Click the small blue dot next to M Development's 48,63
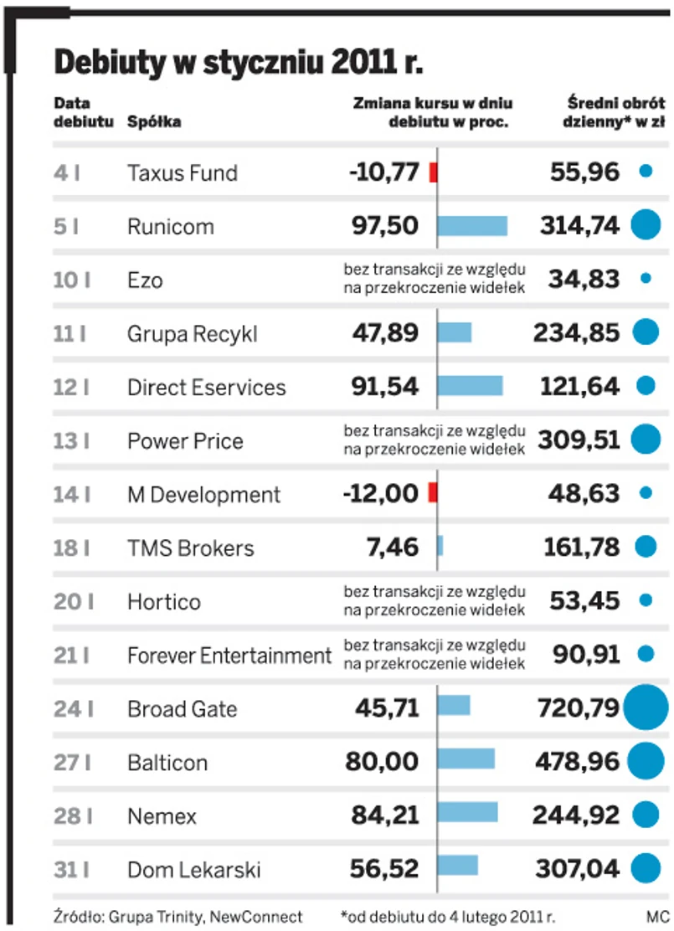Viewport: 674px width, 931px height. coord(646,493)
